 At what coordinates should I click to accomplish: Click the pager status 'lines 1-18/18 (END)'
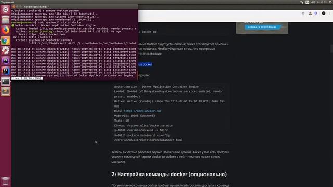pos(27,78)
